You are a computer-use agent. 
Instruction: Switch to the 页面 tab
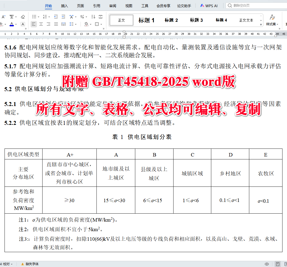point(80,6)
